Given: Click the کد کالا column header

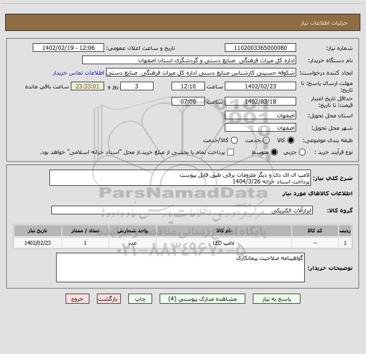Looking at the screenshot, I should [x=315, y=230].
